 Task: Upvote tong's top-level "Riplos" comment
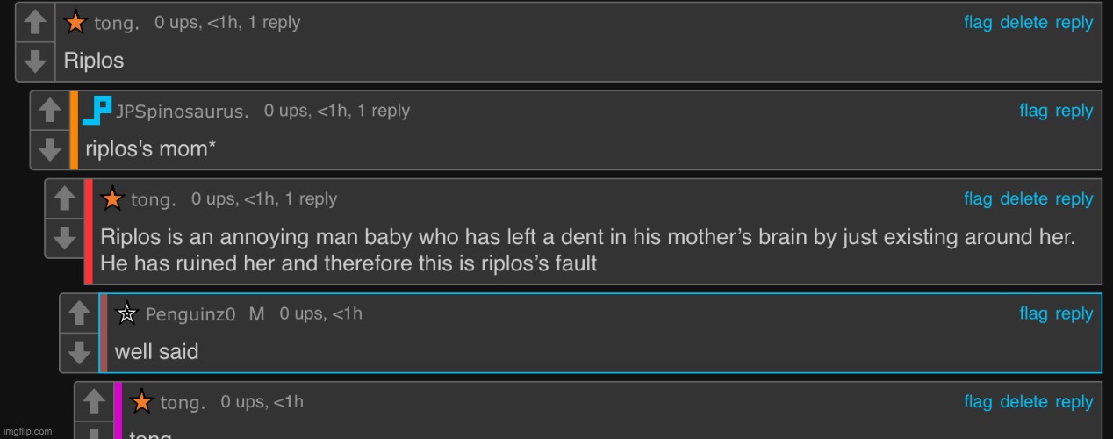click(35, 22)
